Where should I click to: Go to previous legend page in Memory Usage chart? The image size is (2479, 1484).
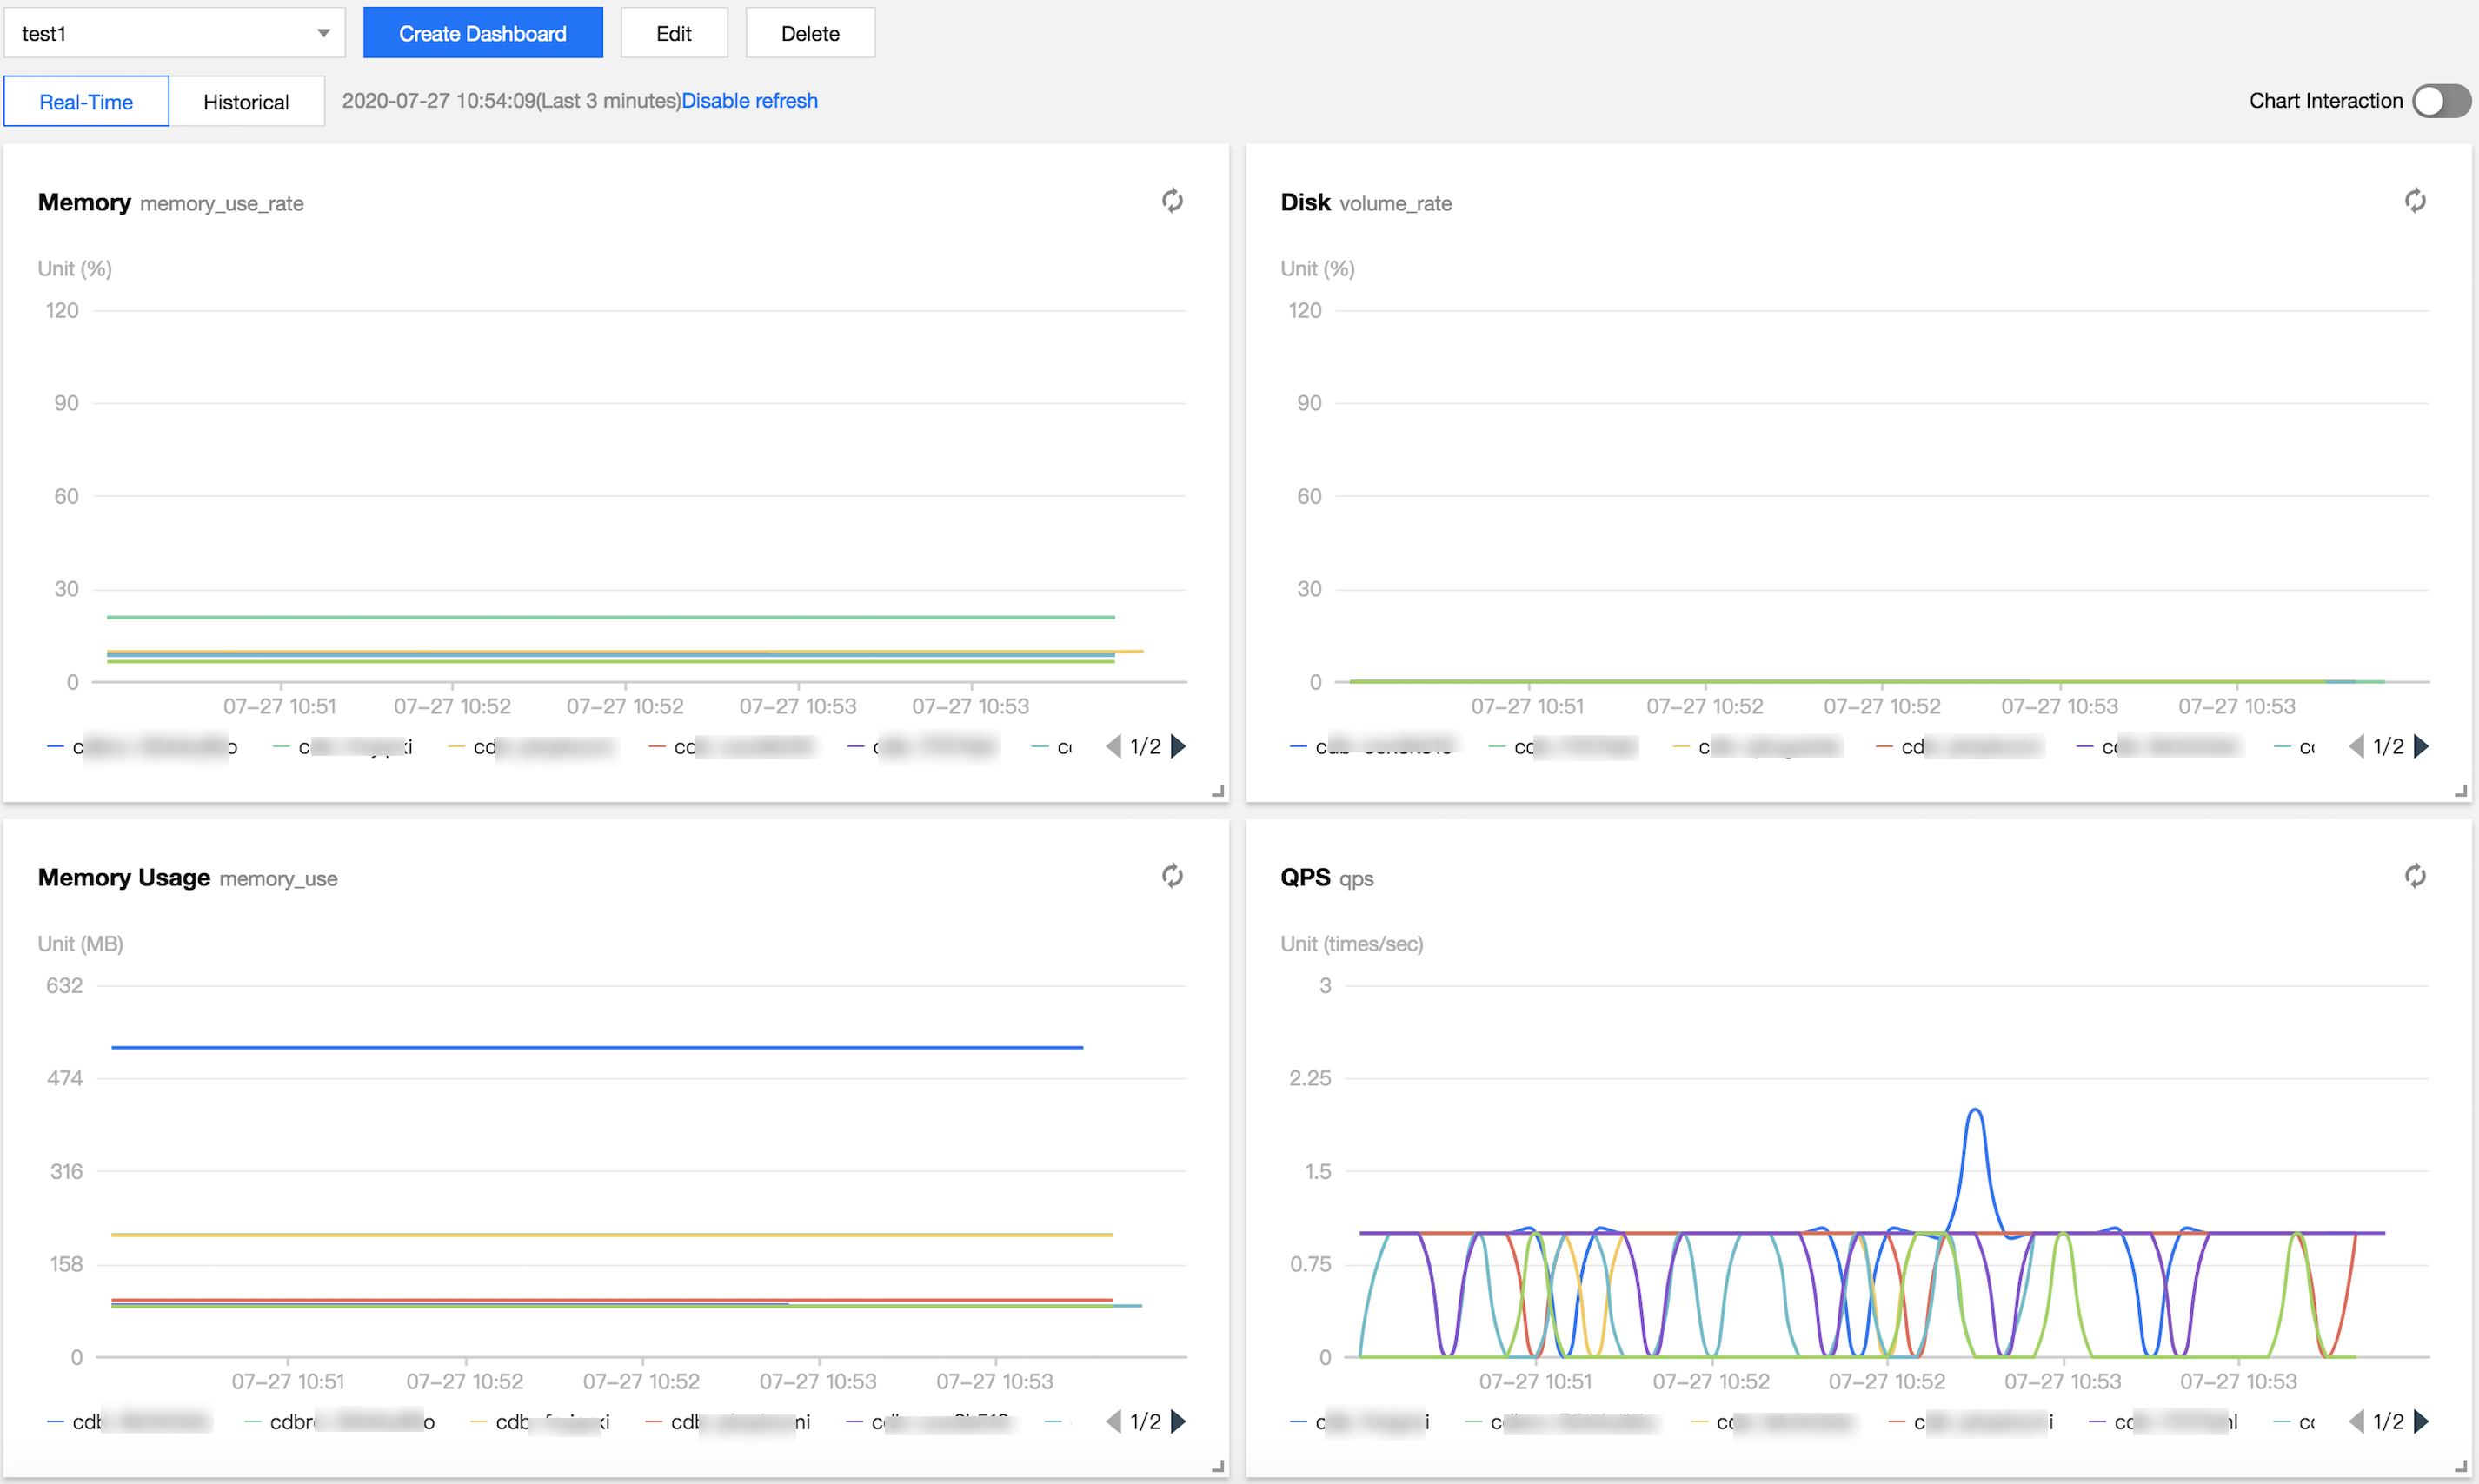click(1113, 1421)
